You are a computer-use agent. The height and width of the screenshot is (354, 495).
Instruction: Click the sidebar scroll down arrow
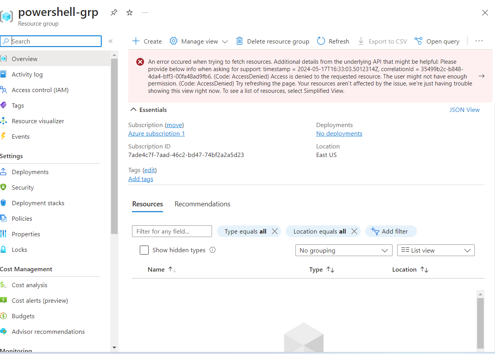point(114,347)
